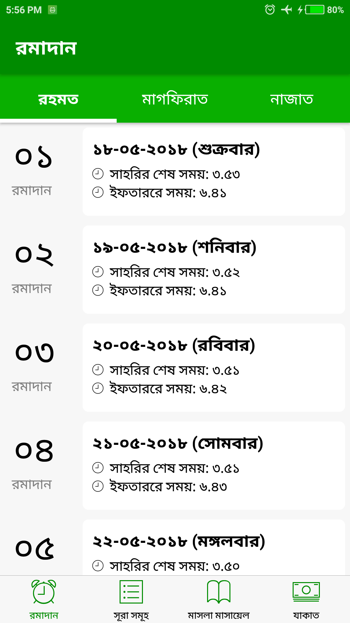
Task: Tap the alarm icon in status bar
Action: (270, 10)
